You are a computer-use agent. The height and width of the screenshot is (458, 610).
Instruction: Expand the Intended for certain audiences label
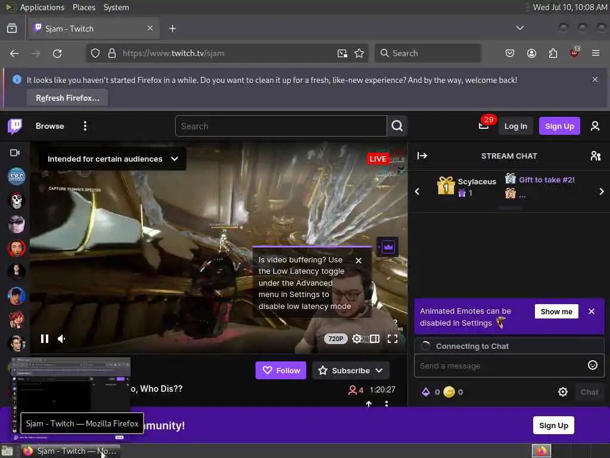click(113, 159)
